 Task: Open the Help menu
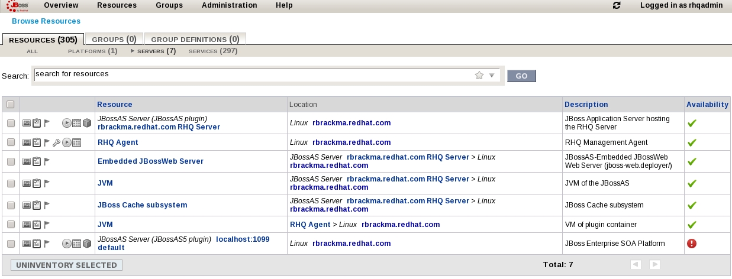(284, 5)
